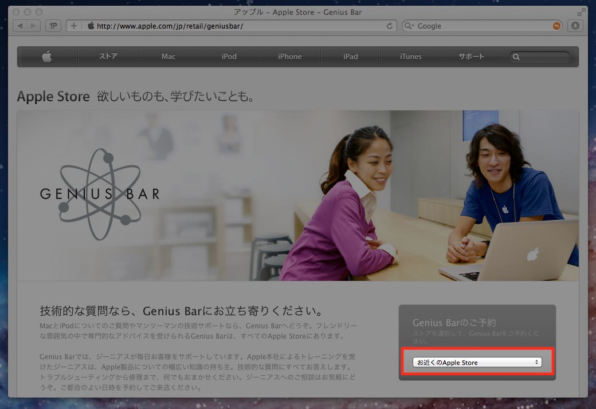Open the iPhone navigation tab
This screenshot has height=409, width=596.
coord(289,57)
